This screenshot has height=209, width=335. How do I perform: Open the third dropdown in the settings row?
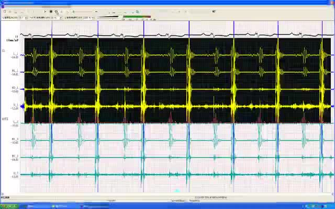click(x=92, y=17)
